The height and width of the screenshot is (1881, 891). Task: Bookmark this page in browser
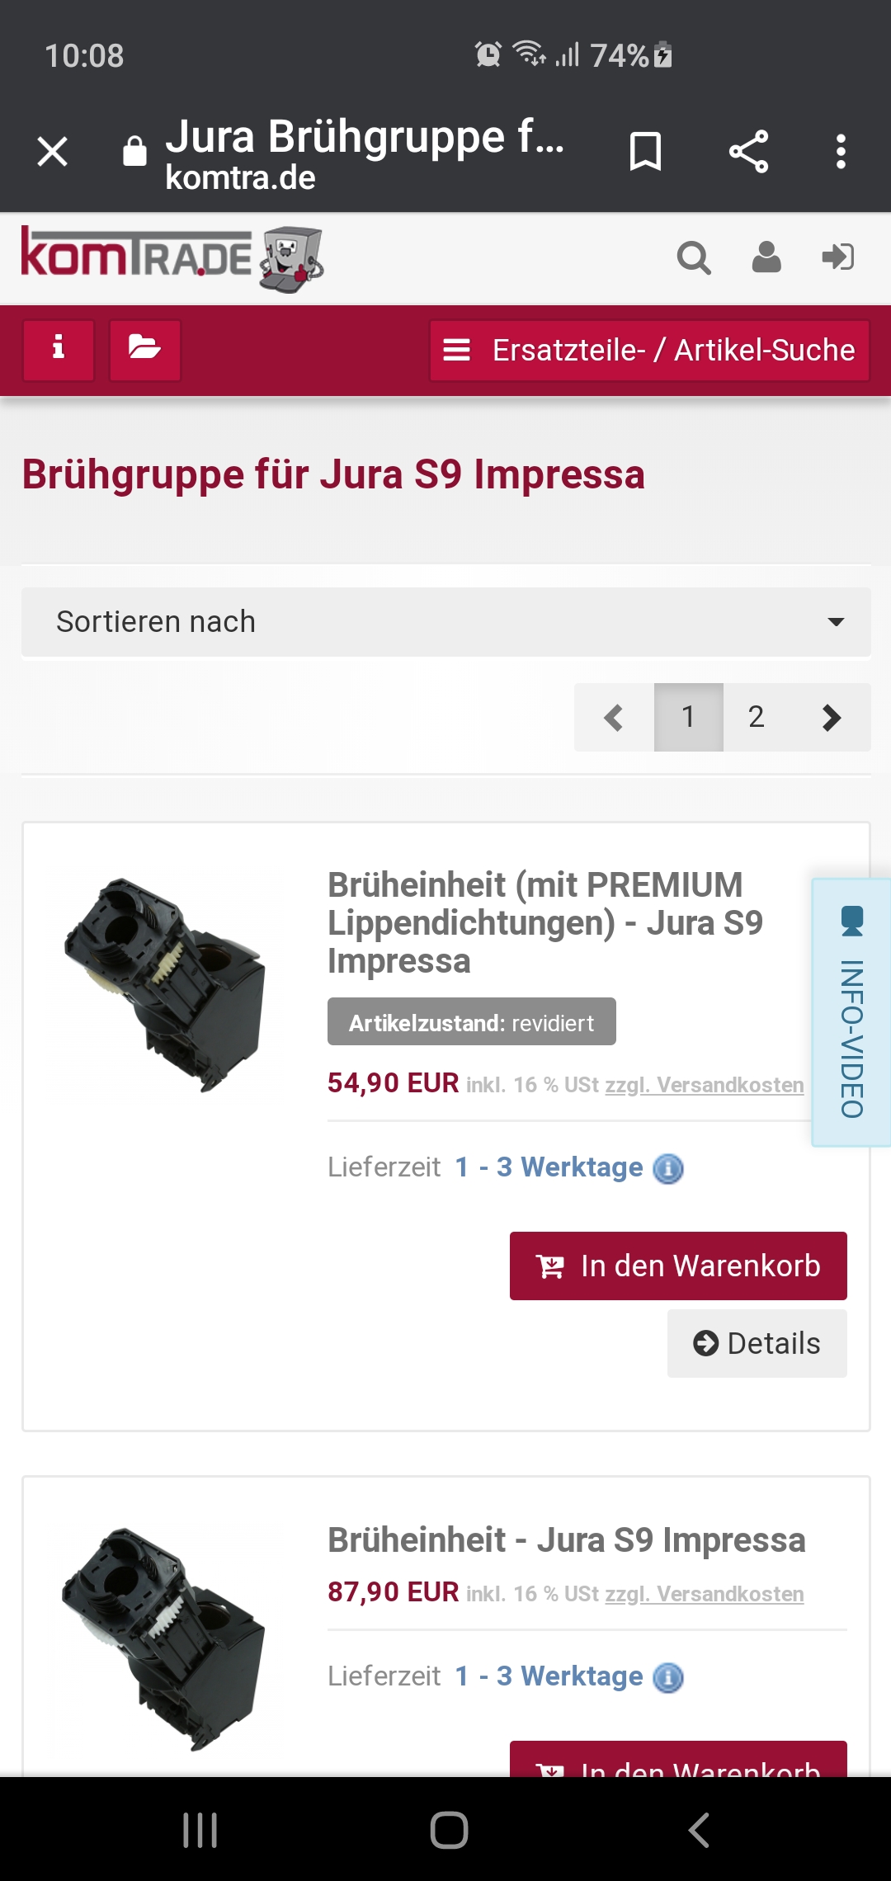click(645, 152)
